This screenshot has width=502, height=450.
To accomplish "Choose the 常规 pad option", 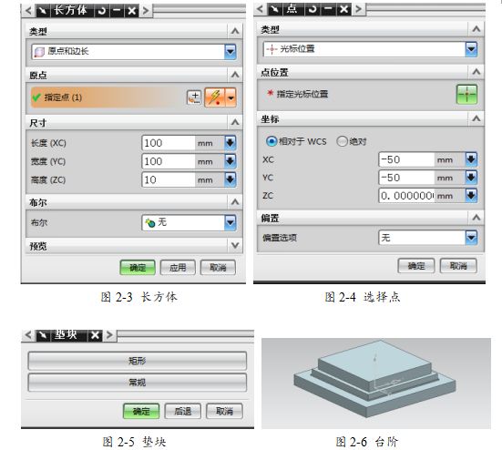I will click(138, 383).
